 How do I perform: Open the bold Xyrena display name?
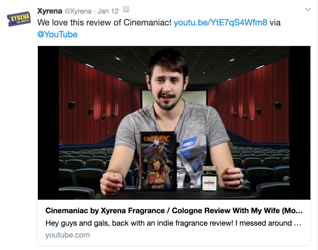point(50,11)
